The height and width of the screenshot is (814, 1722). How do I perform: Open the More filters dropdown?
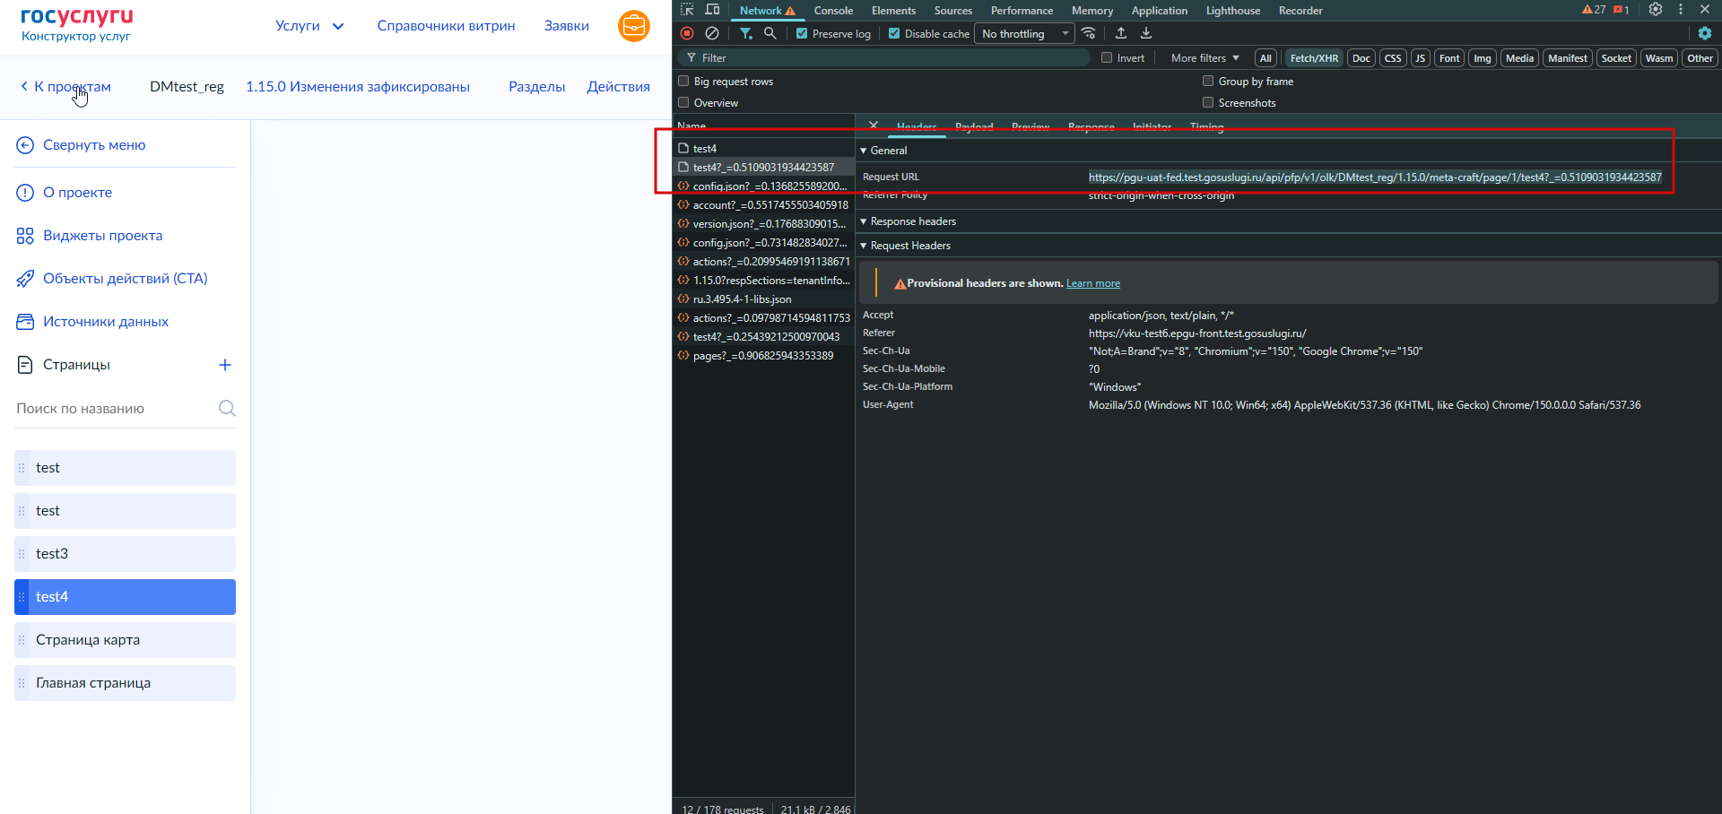pyautogui.click(x=1205, y=58)
